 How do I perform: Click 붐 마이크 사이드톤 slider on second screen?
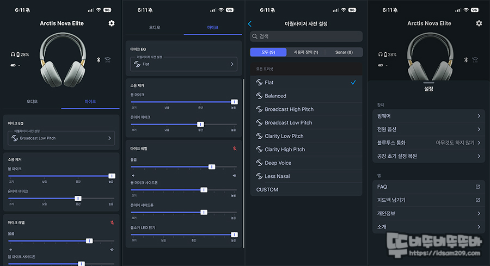[184, 190]
